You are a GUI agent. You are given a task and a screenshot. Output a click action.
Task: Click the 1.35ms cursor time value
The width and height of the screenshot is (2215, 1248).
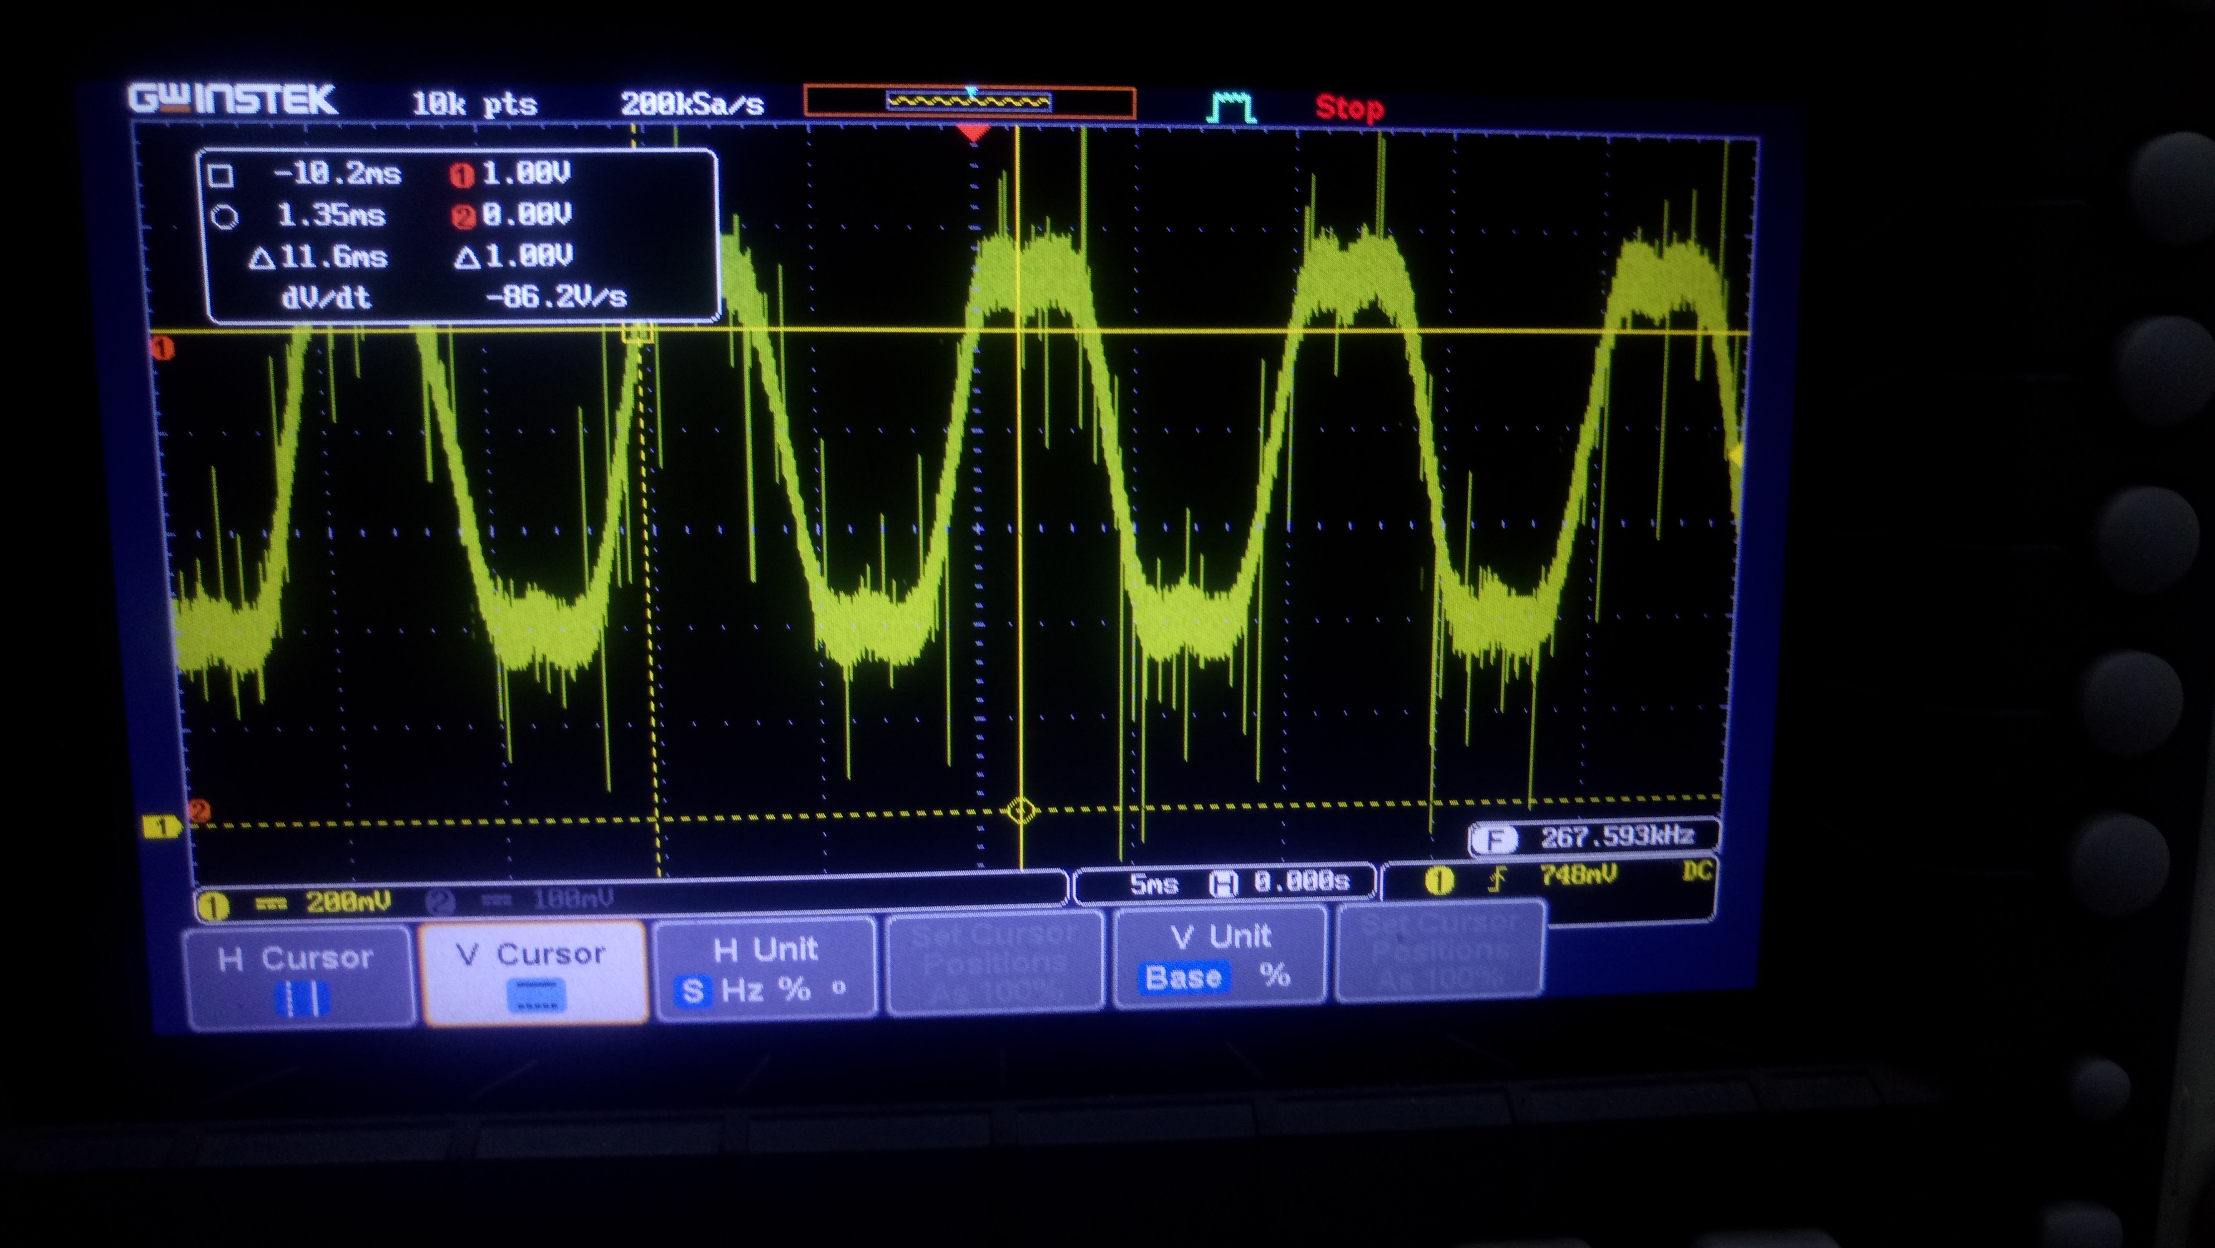pos(331,215)
